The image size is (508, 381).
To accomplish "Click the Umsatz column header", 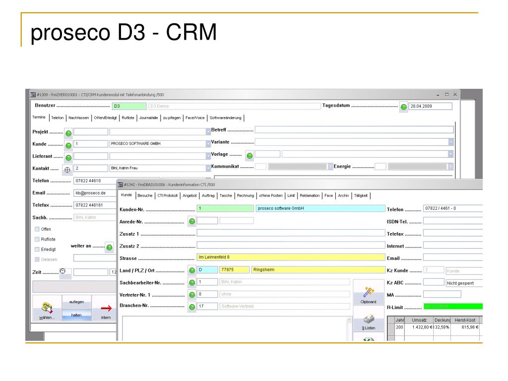I will click(419, 320).
